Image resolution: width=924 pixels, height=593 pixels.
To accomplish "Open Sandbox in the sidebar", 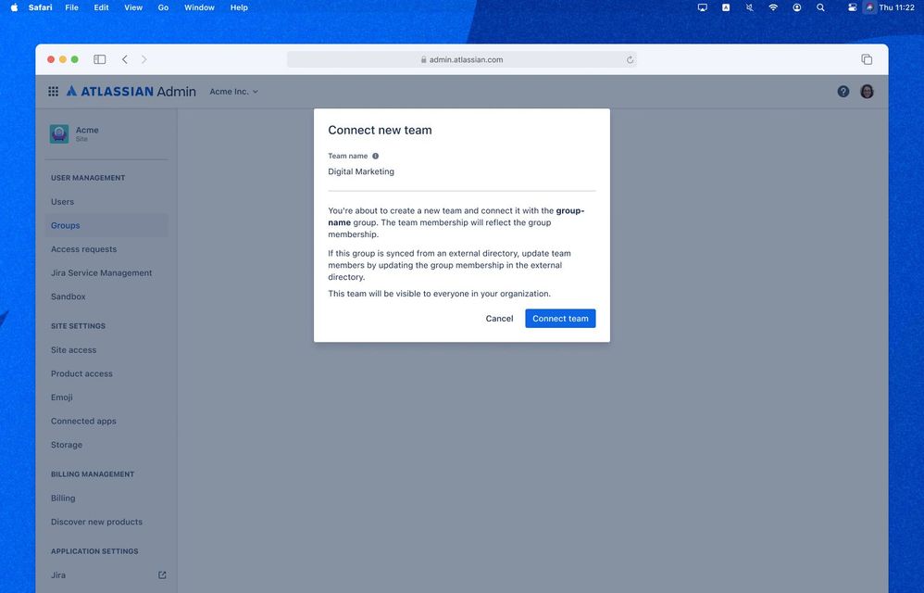I will coord(106,296).
